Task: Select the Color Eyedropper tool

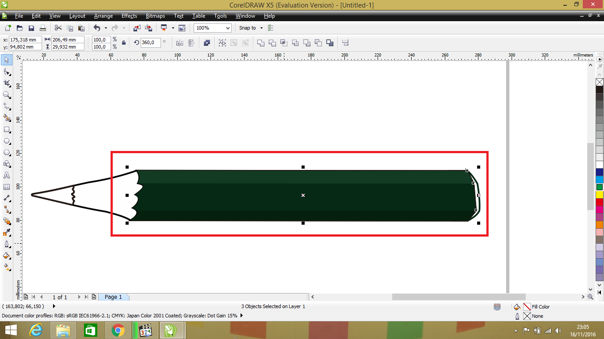Action: pos(7,234)
